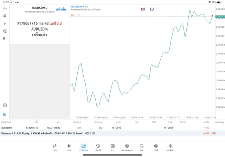The height and width of the screenshot is (157, 225).
Task: Click the -4.50 profit cell in position row
Action: coord(206,127)
